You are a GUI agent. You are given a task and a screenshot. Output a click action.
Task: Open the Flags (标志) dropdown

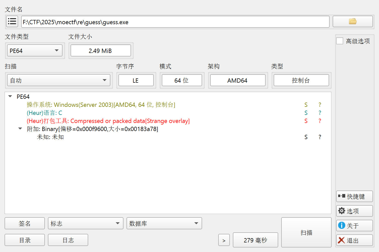[x=85, y=224]
